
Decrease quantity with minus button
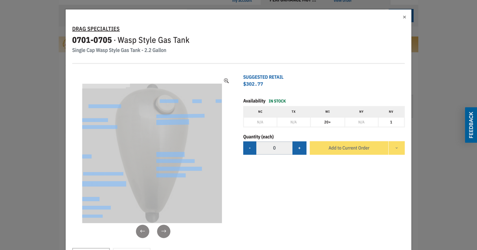250,148
